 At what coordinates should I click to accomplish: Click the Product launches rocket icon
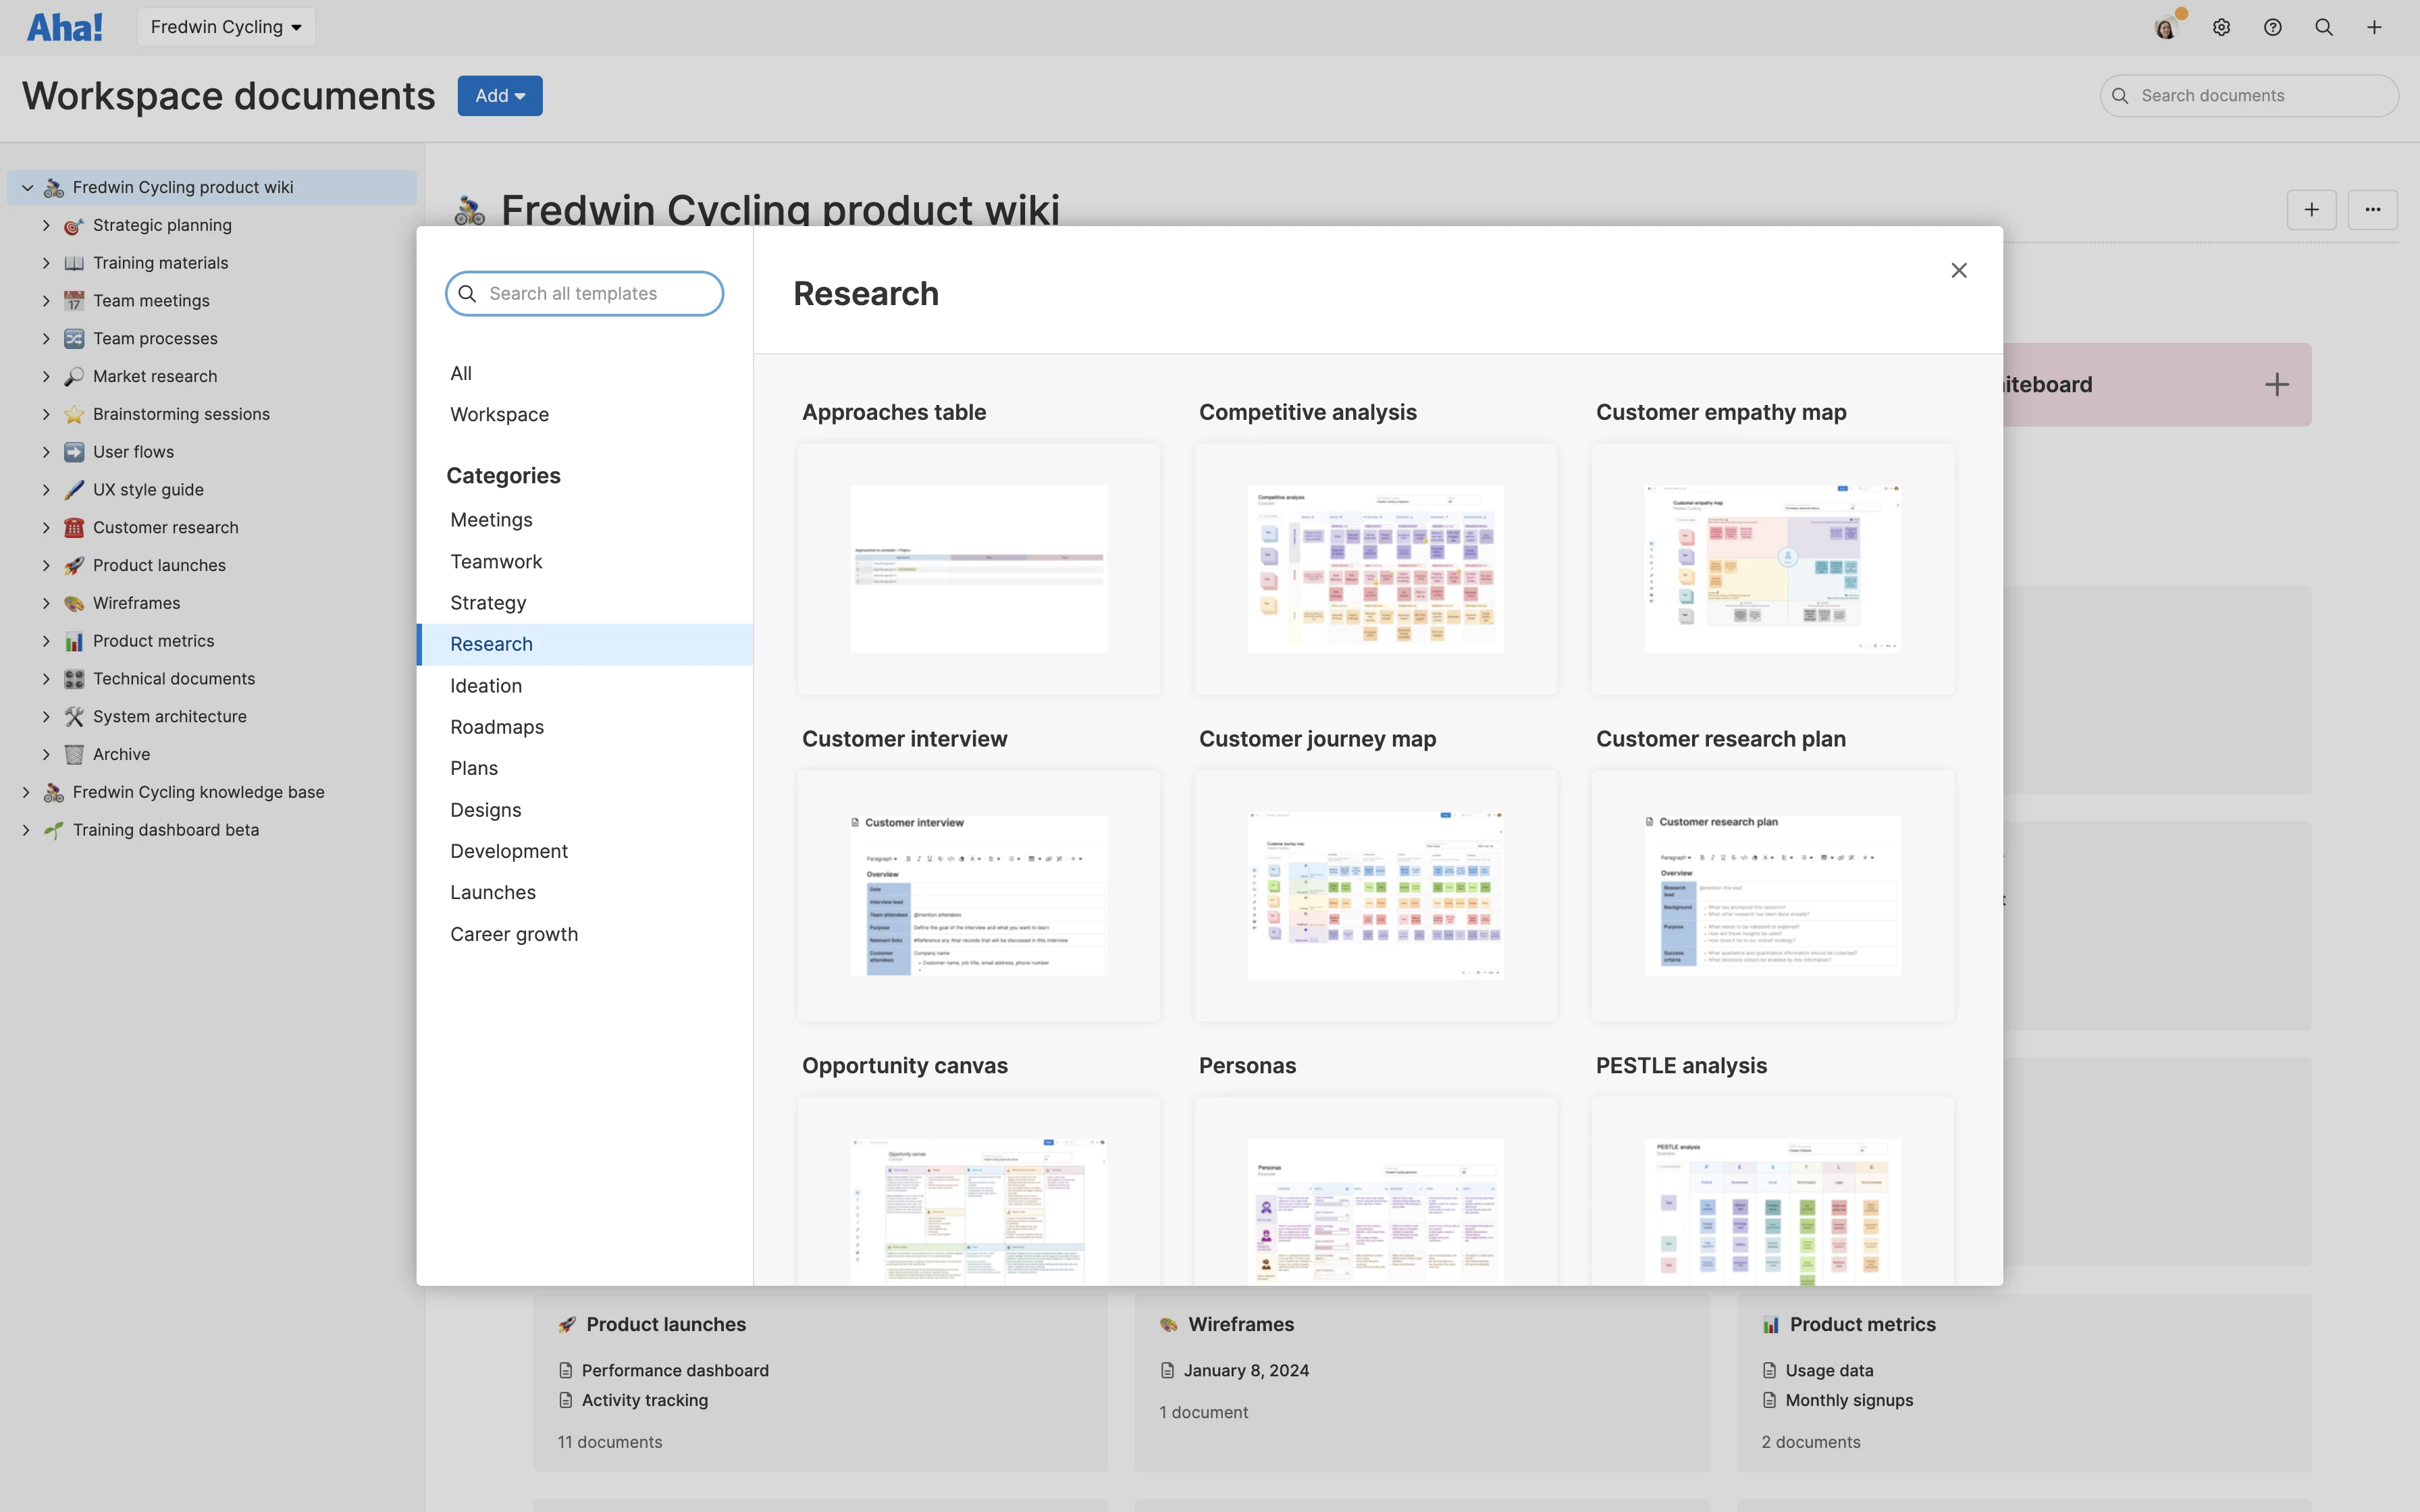pos(73,565)
